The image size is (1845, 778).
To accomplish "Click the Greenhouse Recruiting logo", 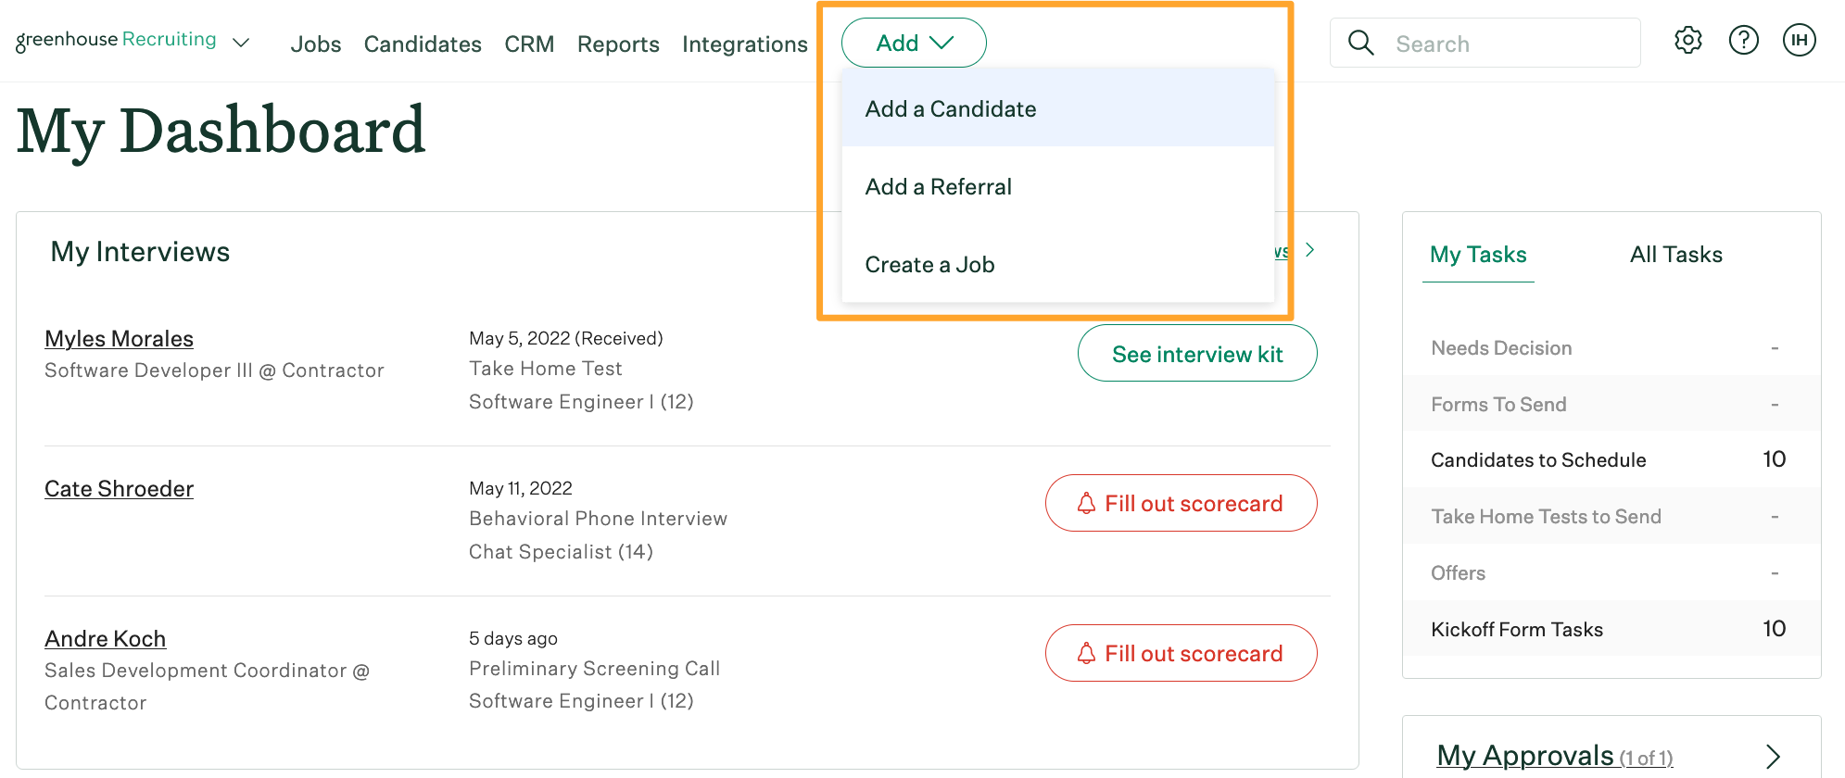I will 116,40.
